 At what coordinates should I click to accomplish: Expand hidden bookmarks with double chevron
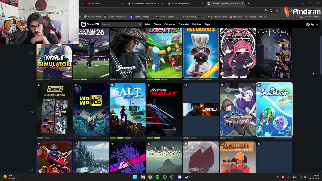(293, 17)
